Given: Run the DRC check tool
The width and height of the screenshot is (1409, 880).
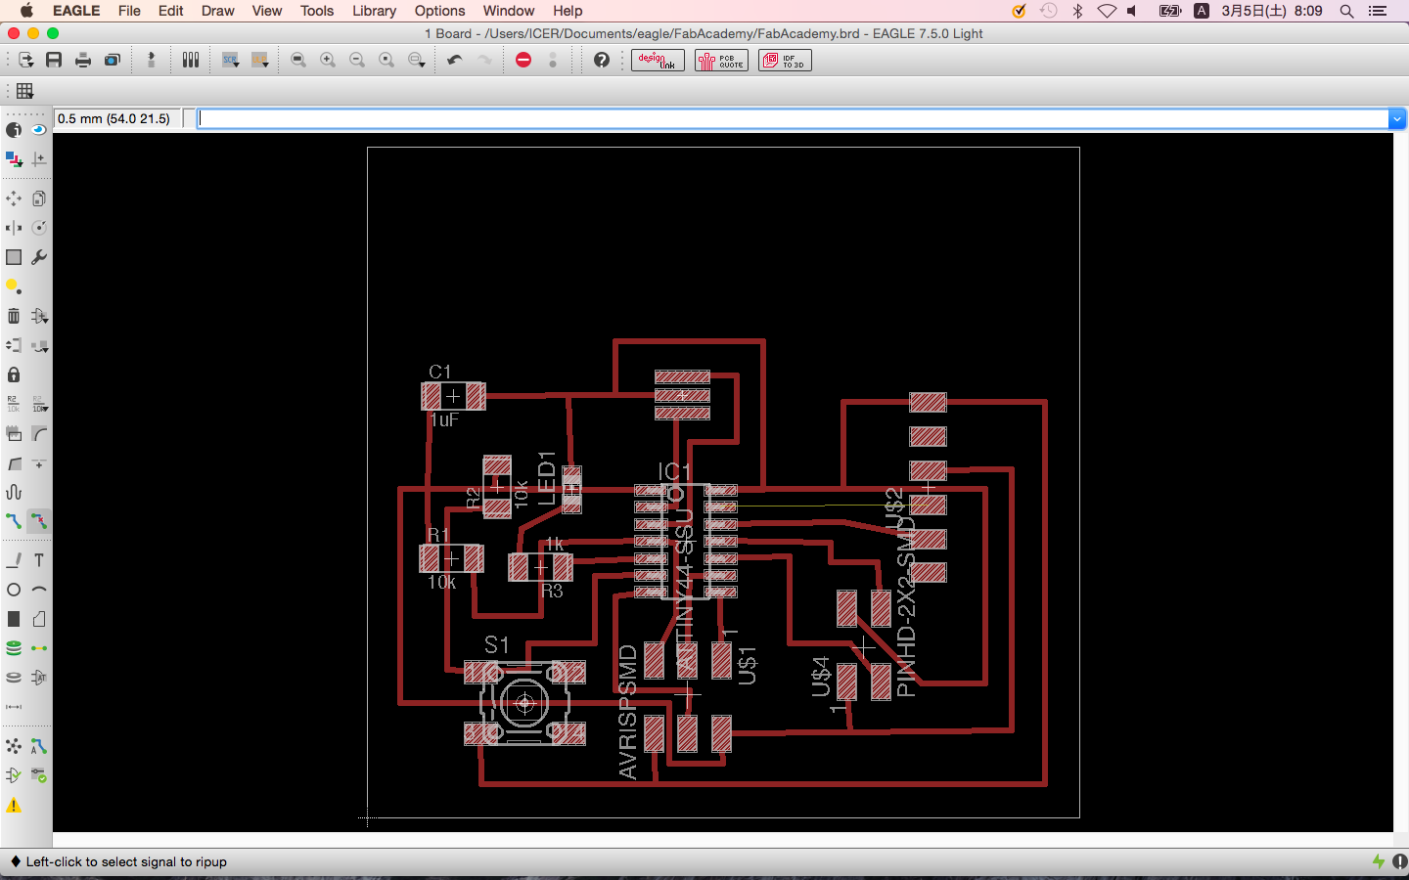Looking at the screenshot, I should [39, 775].
